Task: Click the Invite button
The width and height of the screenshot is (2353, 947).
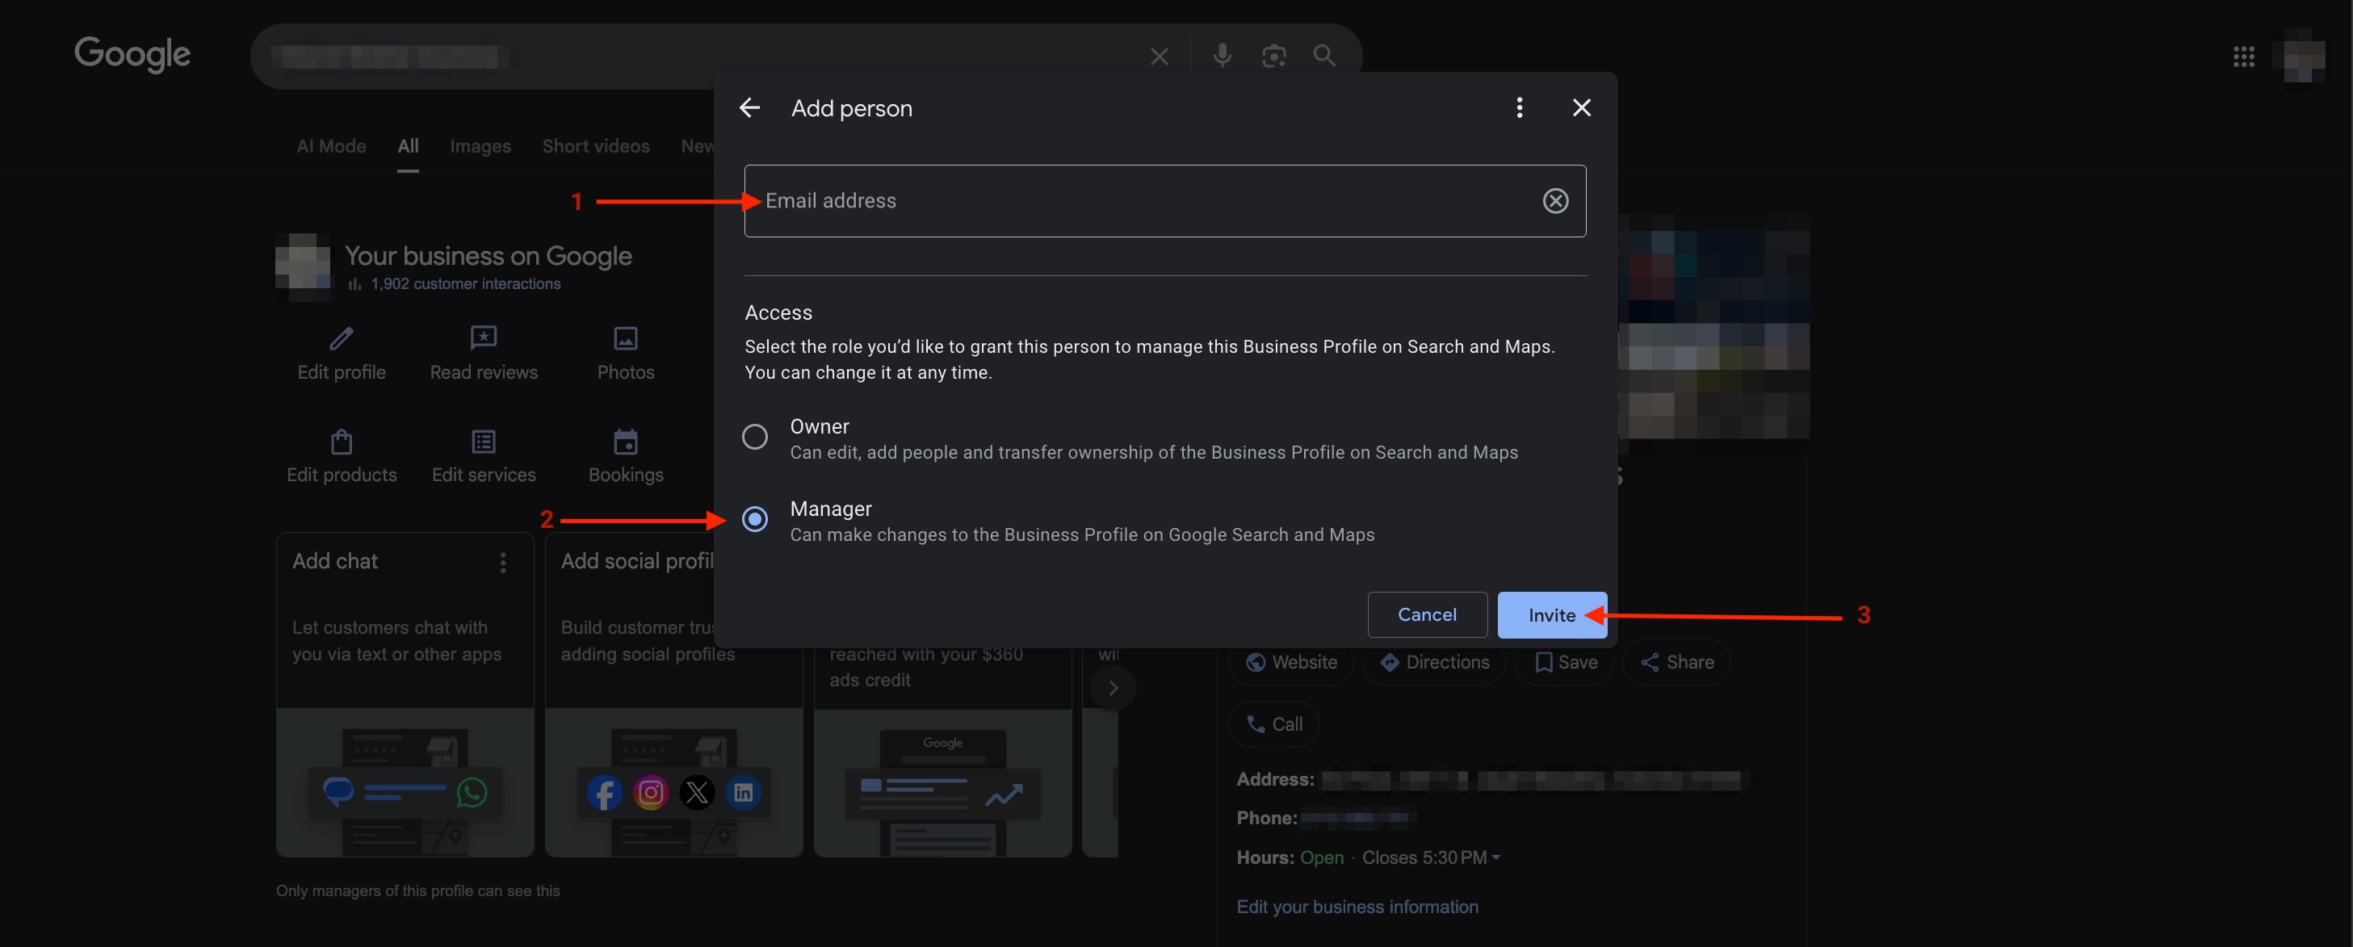Action: [x=1550, y=614]
